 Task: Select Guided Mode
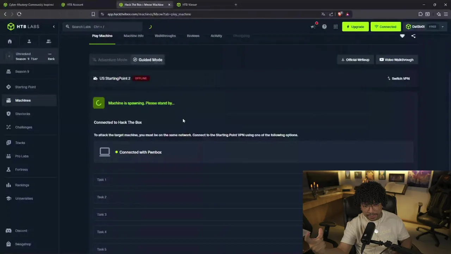point(148,60)
